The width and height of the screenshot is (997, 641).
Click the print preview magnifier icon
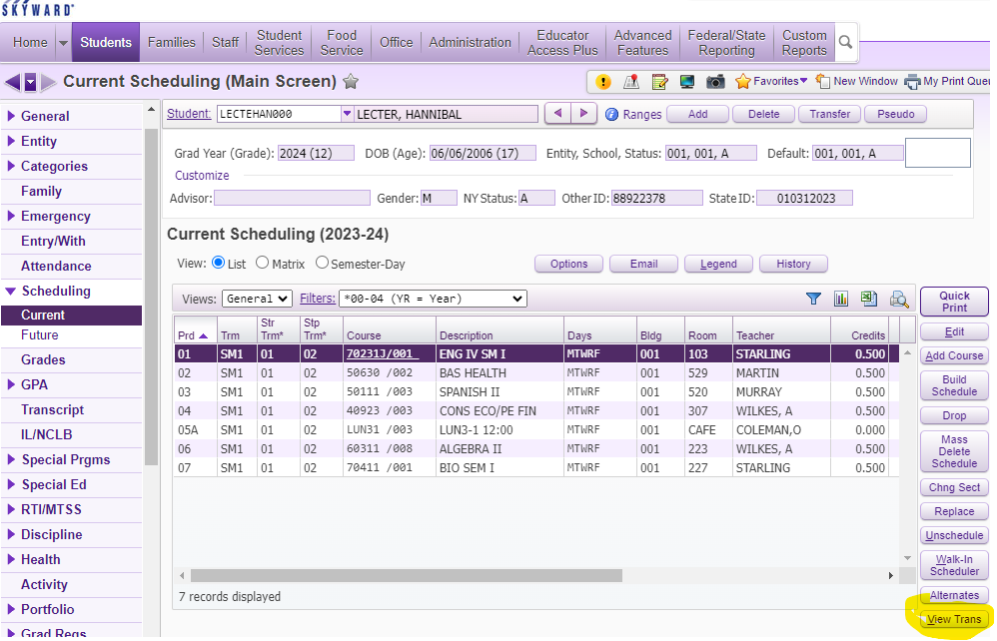click(899, 299)
